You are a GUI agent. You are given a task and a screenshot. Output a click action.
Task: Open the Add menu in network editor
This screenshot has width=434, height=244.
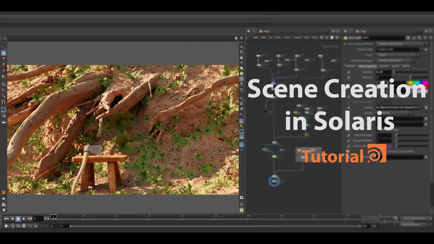[256, 38]
